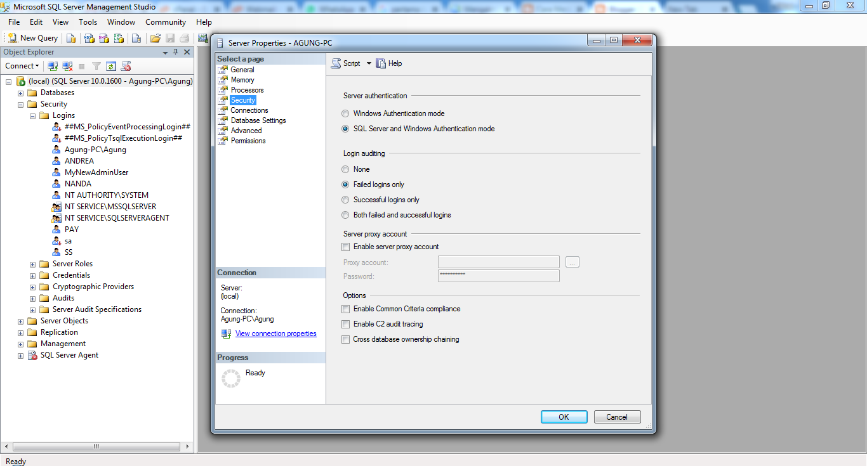Open the View menu
This screenshot has width=867, height=466.
pyautogui.click(x=61, y=22)
